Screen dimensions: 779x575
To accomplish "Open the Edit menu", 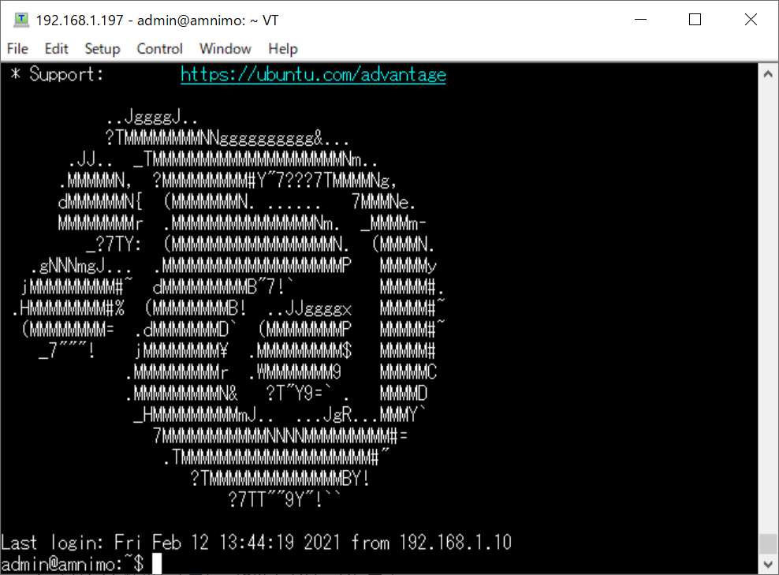I will pos(56,49).
